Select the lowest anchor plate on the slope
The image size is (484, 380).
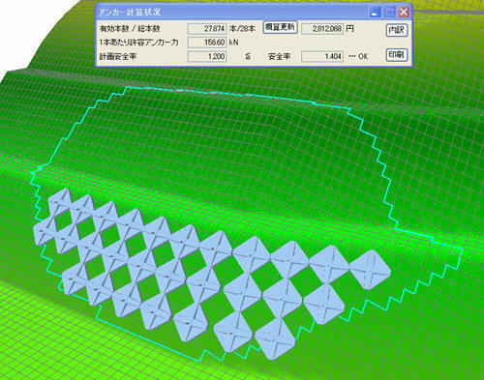(275, 338)
